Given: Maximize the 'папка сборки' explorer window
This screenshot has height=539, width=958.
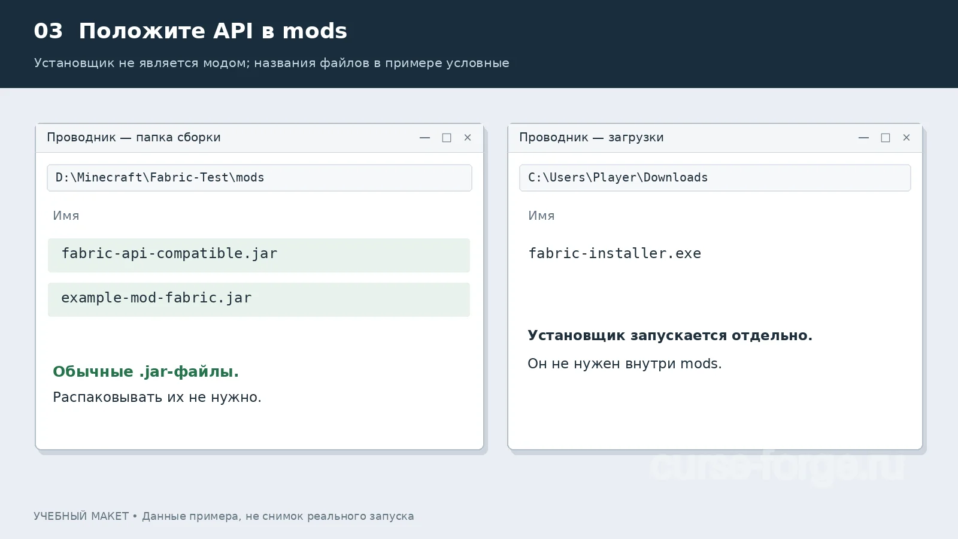Looking at the screenshot, I should pyautogui.click(x=447, y=138).
